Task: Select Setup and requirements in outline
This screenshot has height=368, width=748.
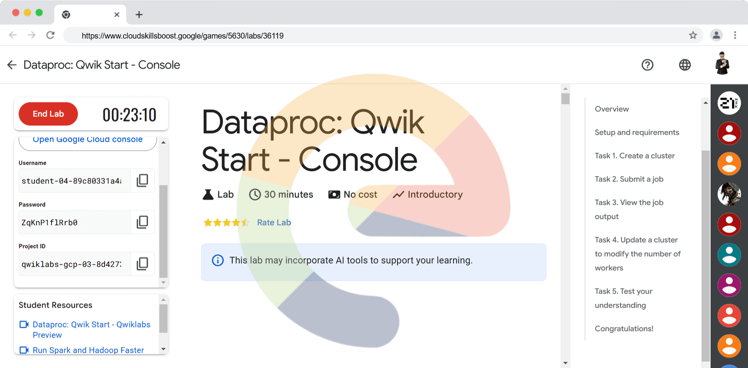Action: pyautogui.click(x=637, y=132)
